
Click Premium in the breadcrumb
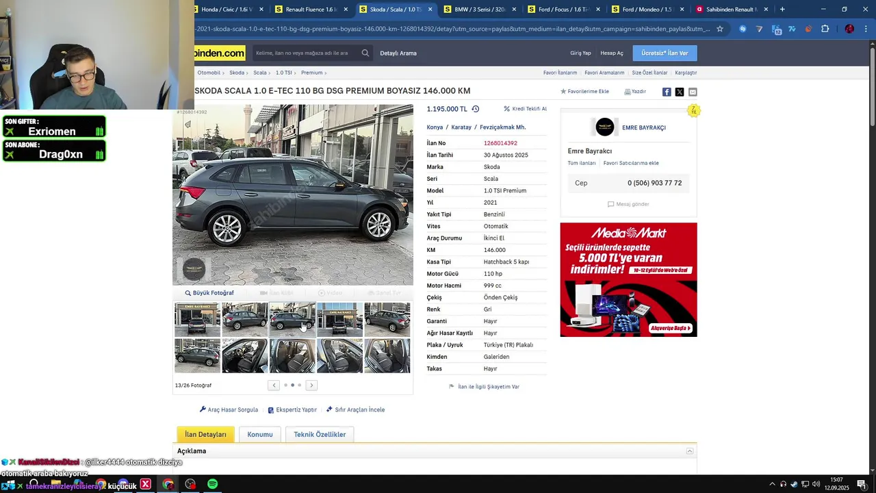tap(311, 73)
